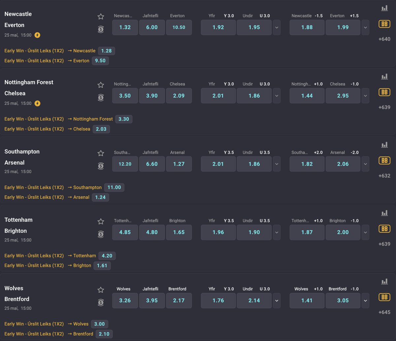This screenshot has height=341, width=396.
Task: Select Early Win Brentford odds 2.10
Action: [x=104, y=334]
